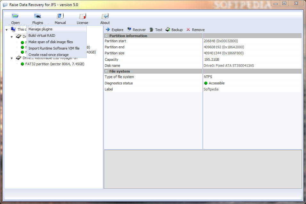This screenshot has width=306, height=204.
Task: Choose Manage plugins from the menu
Action: click(x=57, y=29)
